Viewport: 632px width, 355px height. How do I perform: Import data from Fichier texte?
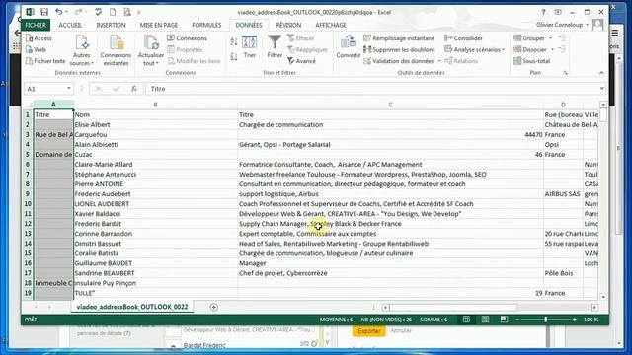tap(45, 61)
